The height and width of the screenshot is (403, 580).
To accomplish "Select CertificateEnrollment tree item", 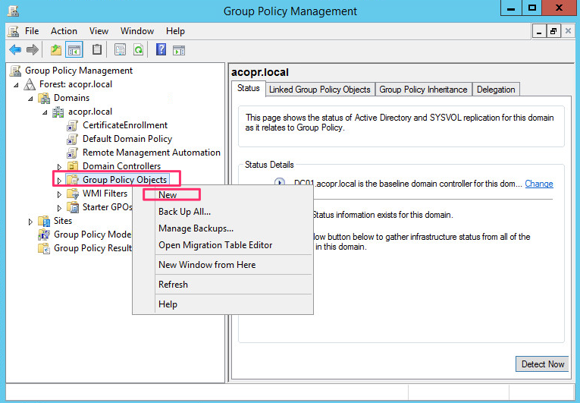I will [125, 125].
